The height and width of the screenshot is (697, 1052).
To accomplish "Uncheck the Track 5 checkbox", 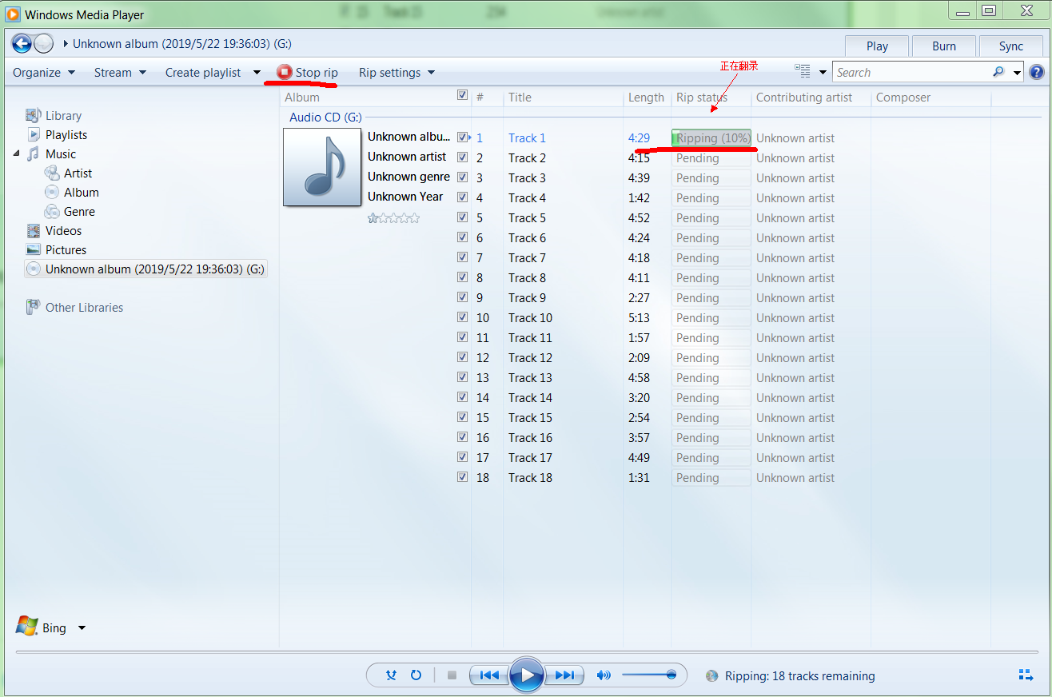I will [462, 217].
